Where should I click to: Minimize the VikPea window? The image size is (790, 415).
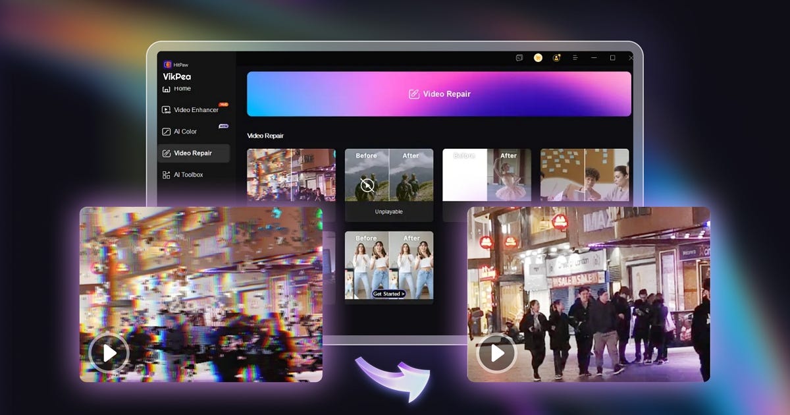tap(594, 58)
